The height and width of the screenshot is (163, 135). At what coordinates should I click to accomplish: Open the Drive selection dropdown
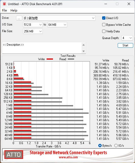(59, 18)
